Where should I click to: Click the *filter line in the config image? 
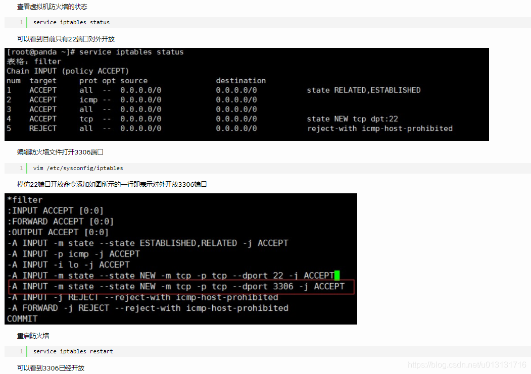[22, 199]
